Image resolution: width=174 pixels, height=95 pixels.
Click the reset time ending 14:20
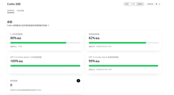[x=100, y=69]
